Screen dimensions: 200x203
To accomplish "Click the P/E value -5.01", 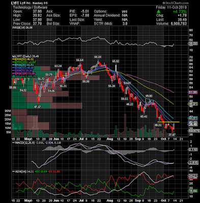I will tap(85, 11).
